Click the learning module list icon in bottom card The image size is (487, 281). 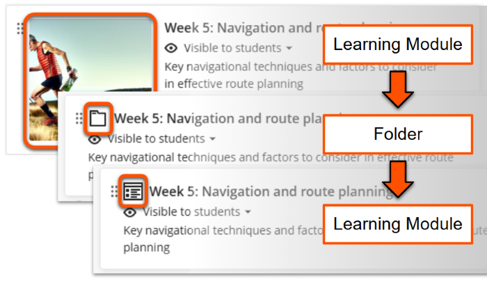coord(133,191)
